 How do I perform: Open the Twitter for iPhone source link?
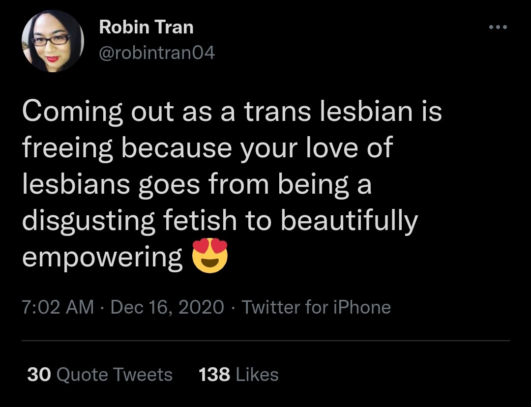316,307
